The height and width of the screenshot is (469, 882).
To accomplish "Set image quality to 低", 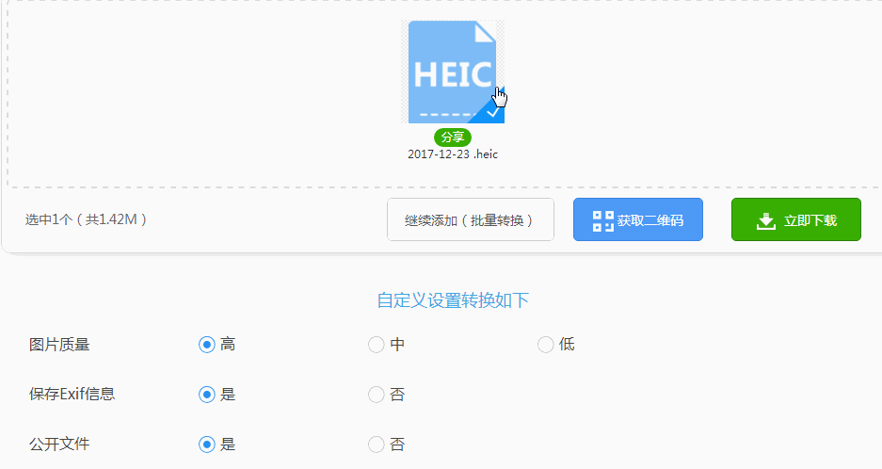I will 546,345.
